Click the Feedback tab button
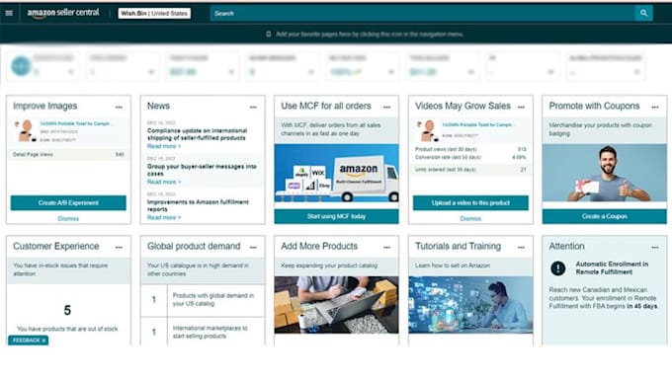672x380 pixels. coord(29,341)
